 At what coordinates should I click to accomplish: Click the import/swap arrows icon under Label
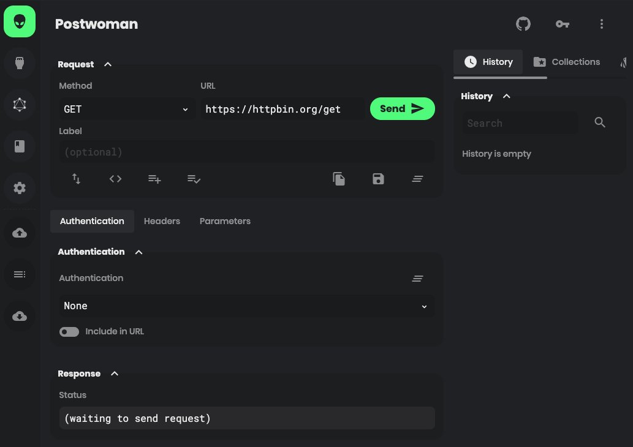[76, 179]
